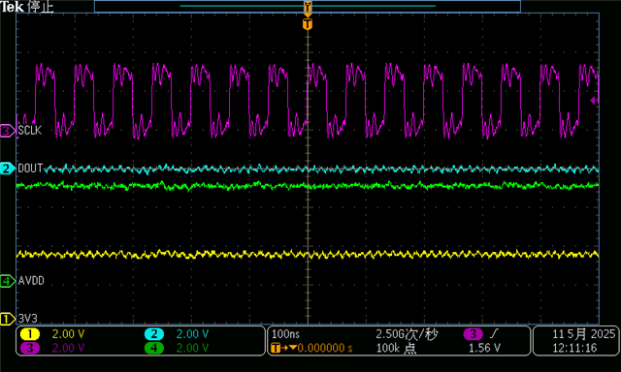Click the channel 3 SCLK waveform marker

point(8,130)
